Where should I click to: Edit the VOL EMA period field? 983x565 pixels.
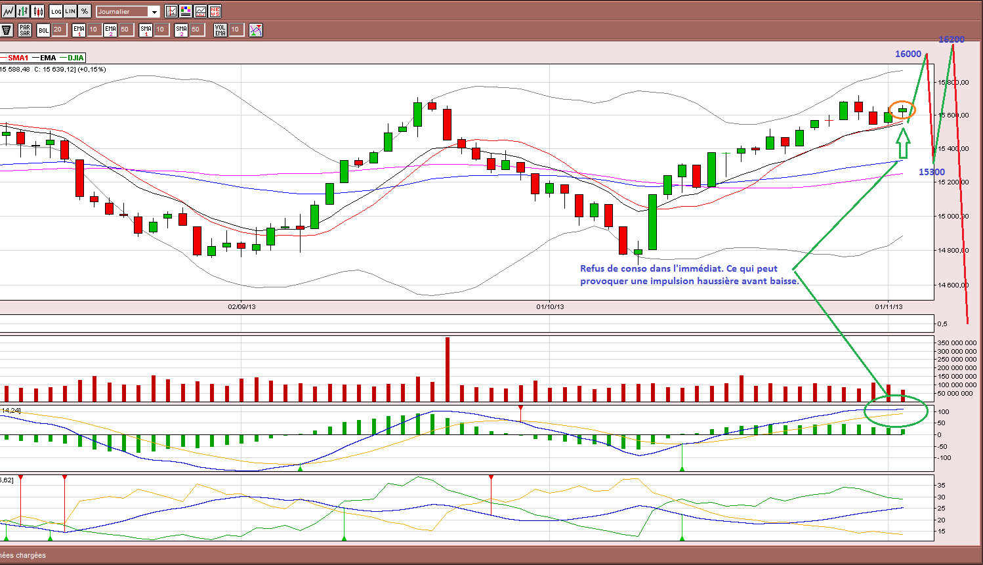click(x=236, y=30)
